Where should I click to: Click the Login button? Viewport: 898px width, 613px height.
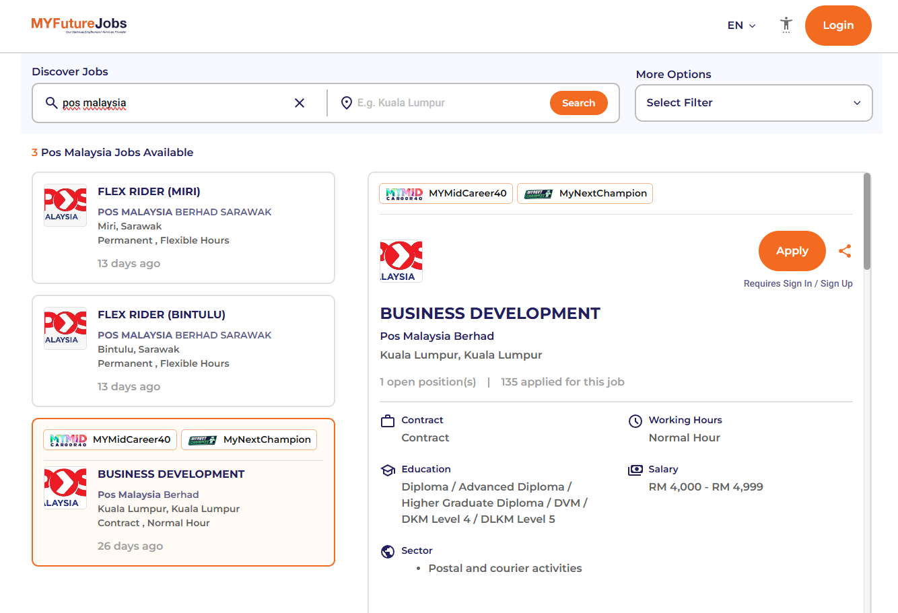click(838, 26)
